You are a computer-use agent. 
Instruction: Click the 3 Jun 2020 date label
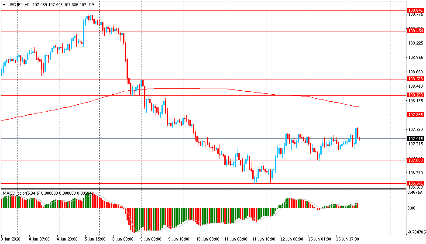(10, 239)
